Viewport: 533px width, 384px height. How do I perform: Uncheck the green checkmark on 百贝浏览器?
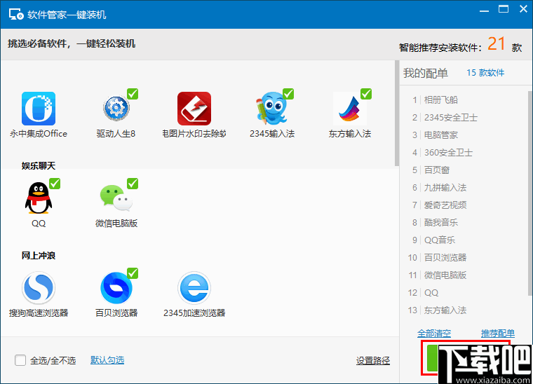[133, 273]
